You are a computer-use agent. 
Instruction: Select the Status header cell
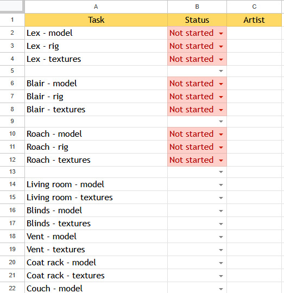point(197,20)
